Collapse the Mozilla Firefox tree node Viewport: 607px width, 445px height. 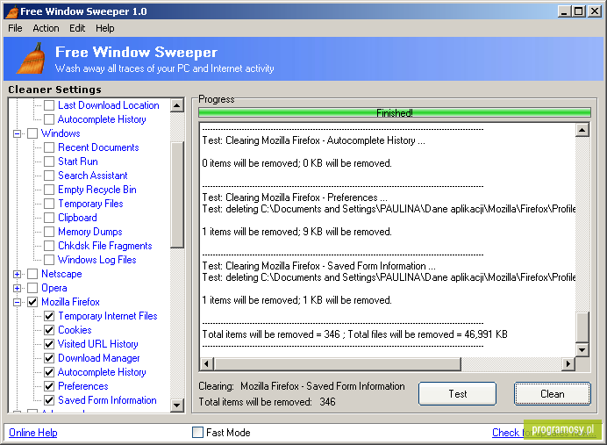[17, 302]
